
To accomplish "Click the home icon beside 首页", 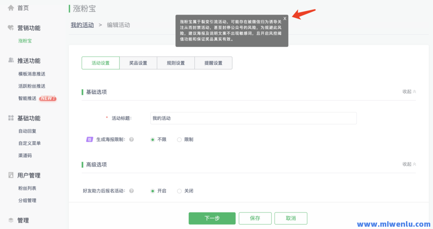I will click(x=11, y=8).
